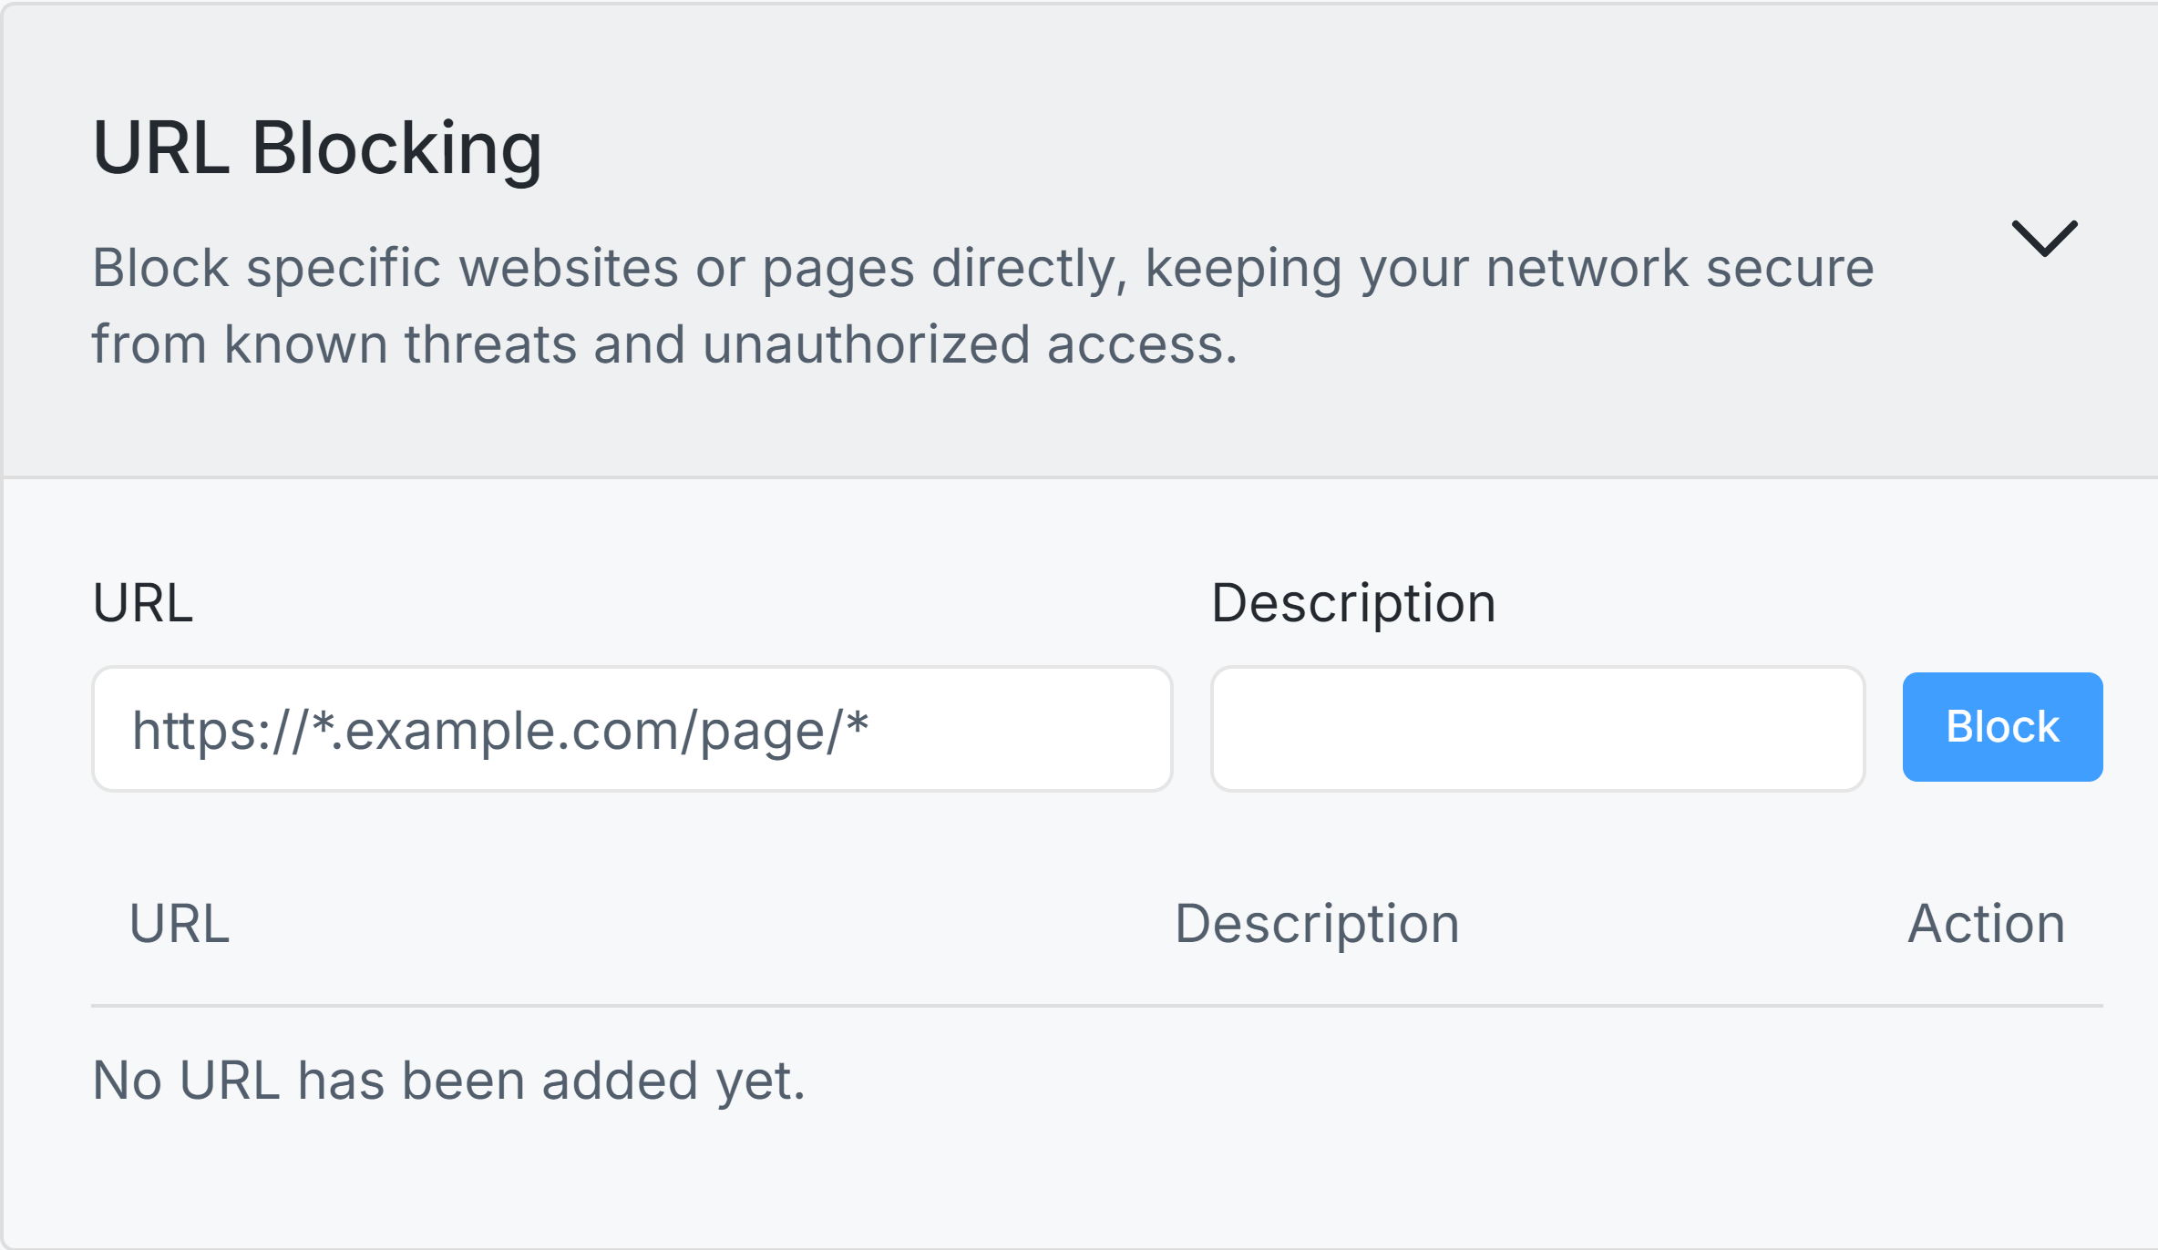Collapse the URL Blocking section via chevron
2158x1250 pixels.
click(x=2044, y=239)
